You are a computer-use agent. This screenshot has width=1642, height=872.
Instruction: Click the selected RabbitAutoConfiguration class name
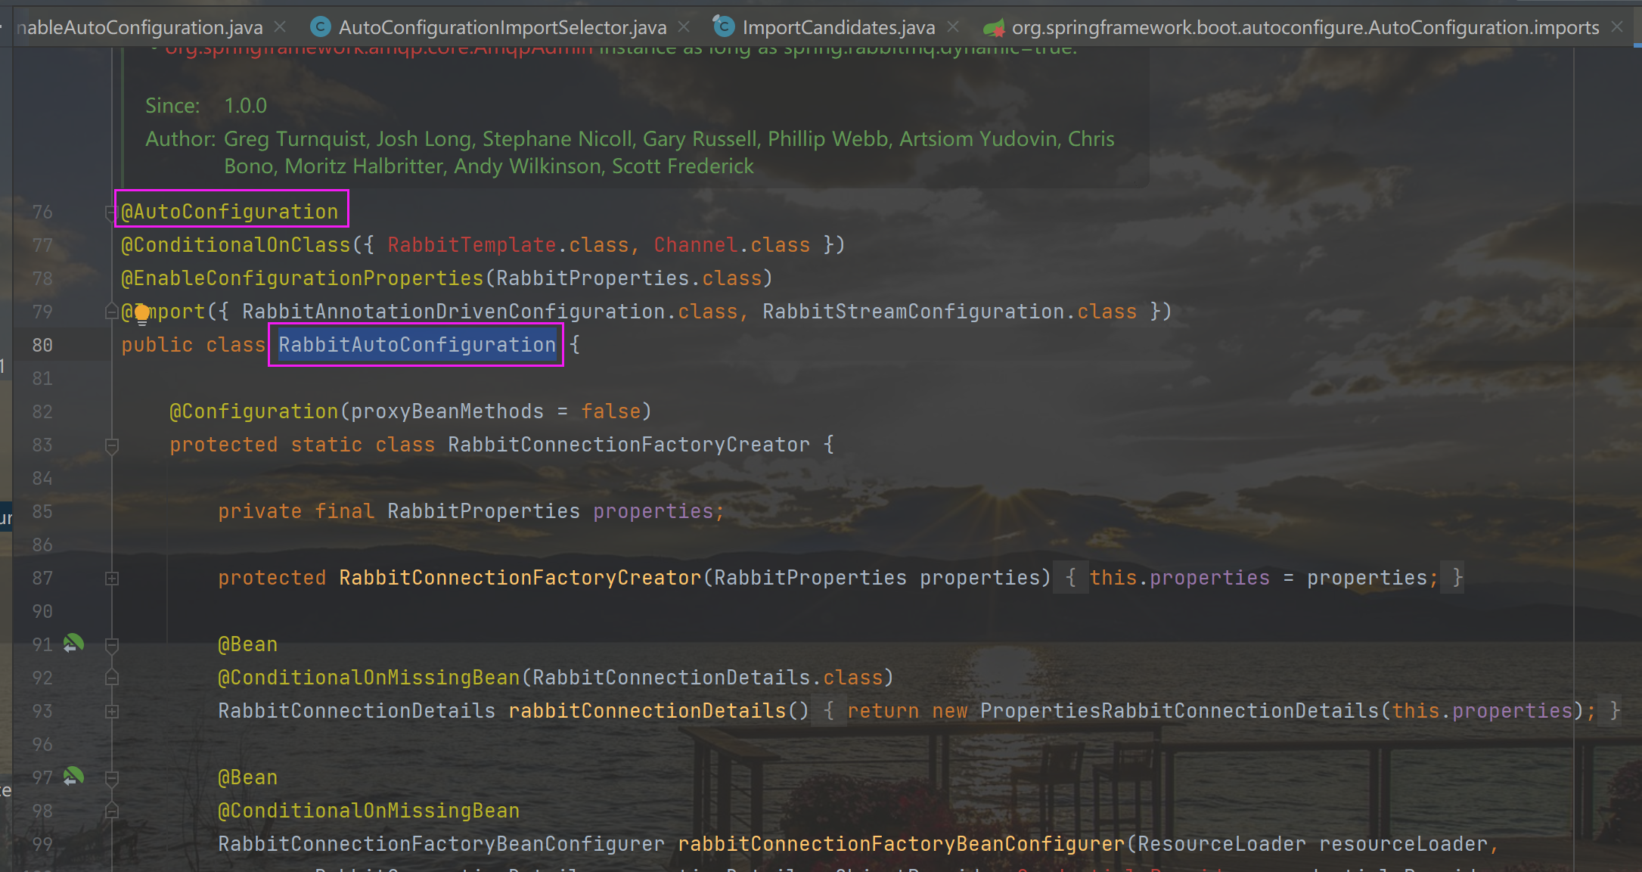[417, 345]
